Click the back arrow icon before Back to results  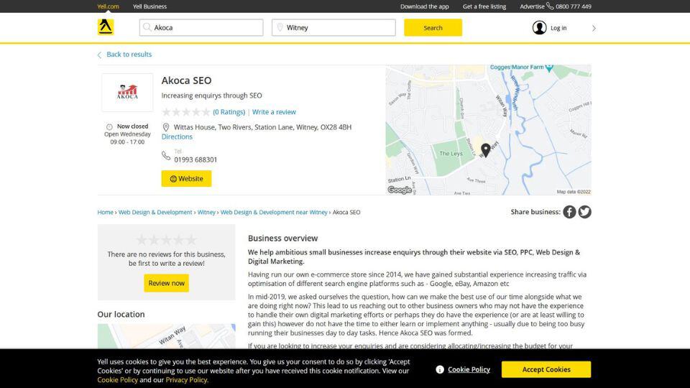pyautogui.click(x=99, y=55)
